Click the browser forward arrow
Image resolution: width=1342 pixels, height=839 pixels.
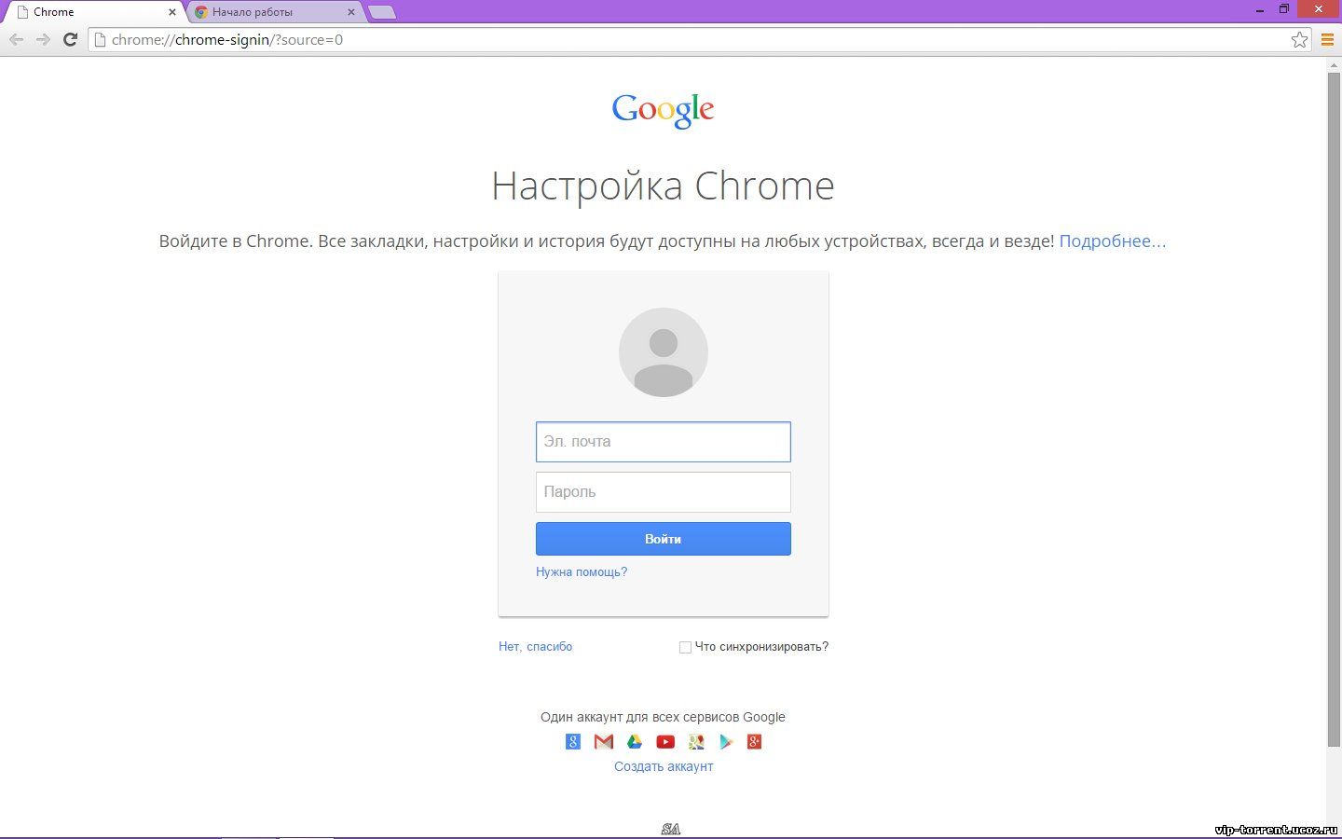43,39
